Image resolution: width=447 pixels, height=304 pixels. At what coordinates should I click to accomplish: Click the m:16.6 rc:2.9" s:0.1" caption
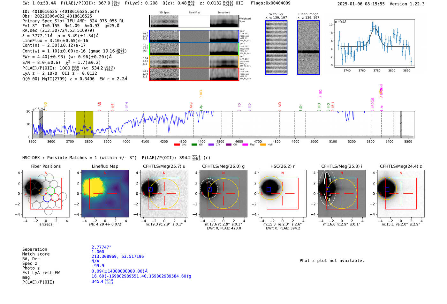(342, 224)
